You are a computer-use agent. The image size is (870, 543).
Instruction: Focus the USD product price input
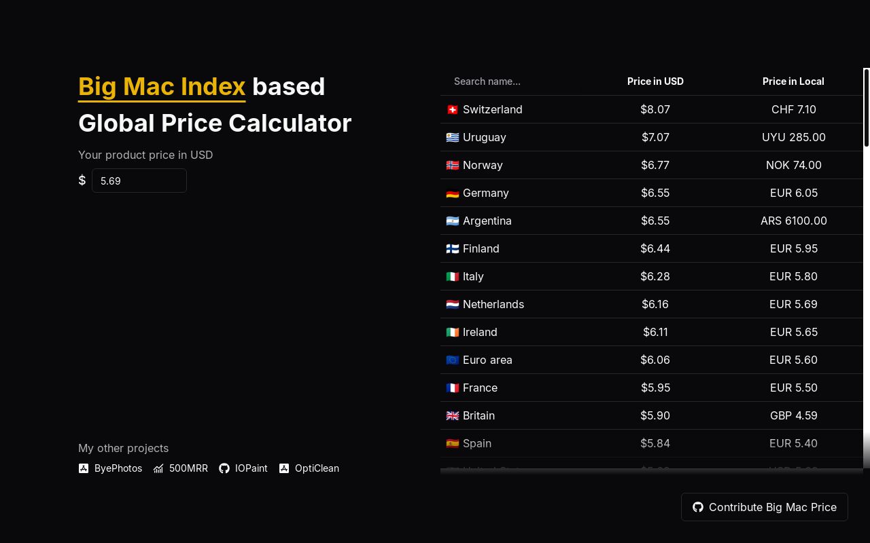click(x=139, y=181)
